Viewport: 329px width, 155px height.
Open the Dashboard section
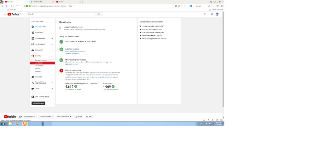coord(37,33)
